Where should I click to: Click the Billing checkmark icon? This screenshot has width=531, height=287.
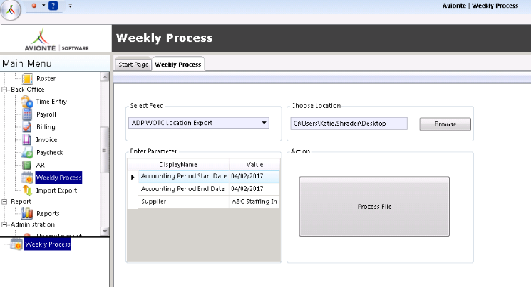coord(27,127)
